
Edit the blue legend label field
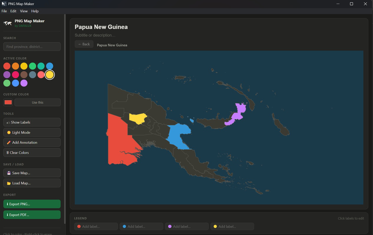141,226
